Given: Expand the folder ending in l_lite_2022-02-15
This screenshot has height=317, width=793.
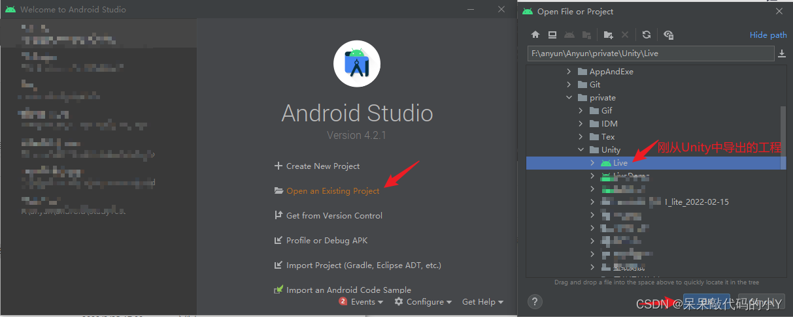Looking at the screenshot, I should click(593, 202).
